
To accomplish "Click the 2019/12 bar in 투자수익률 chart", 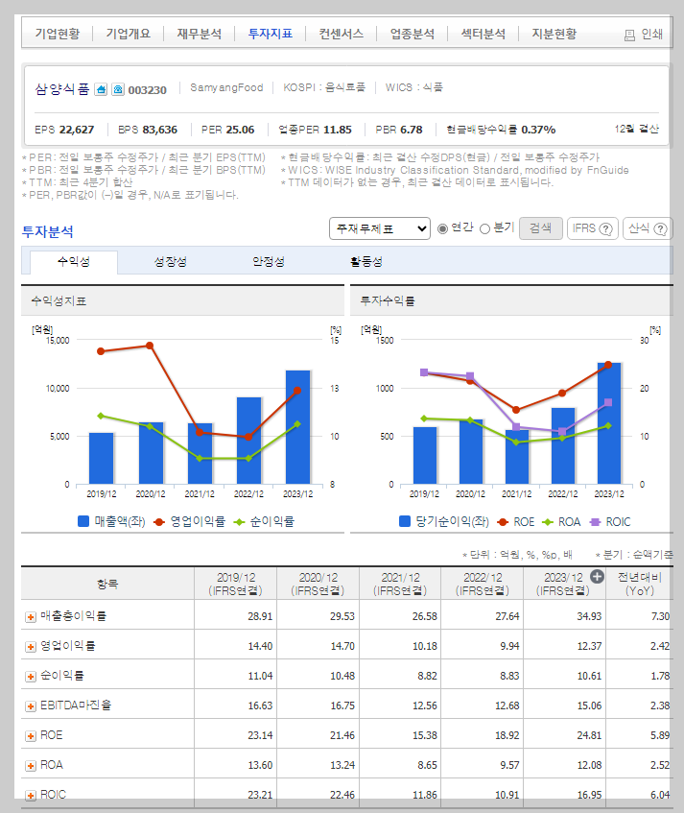I will click(424, 455).
